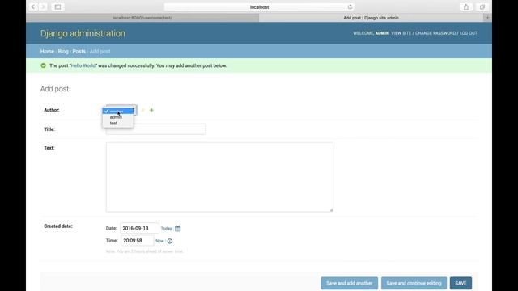Viewport: 518px width, 291px height.
Task: Choose test in the Author dropdown
Action: tap(118, 124)
